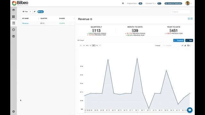The width and height of the screenshot is (205, 115).
Task: Open My Awesome Dashboard badge
Action: click(173, 4)
